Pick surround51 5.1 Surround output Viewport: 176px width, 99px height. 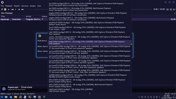click(x=90, y=66)
